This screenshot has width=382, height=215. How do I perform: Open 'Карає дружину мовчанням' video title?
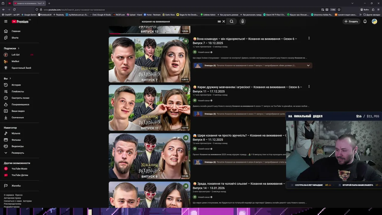247,89
